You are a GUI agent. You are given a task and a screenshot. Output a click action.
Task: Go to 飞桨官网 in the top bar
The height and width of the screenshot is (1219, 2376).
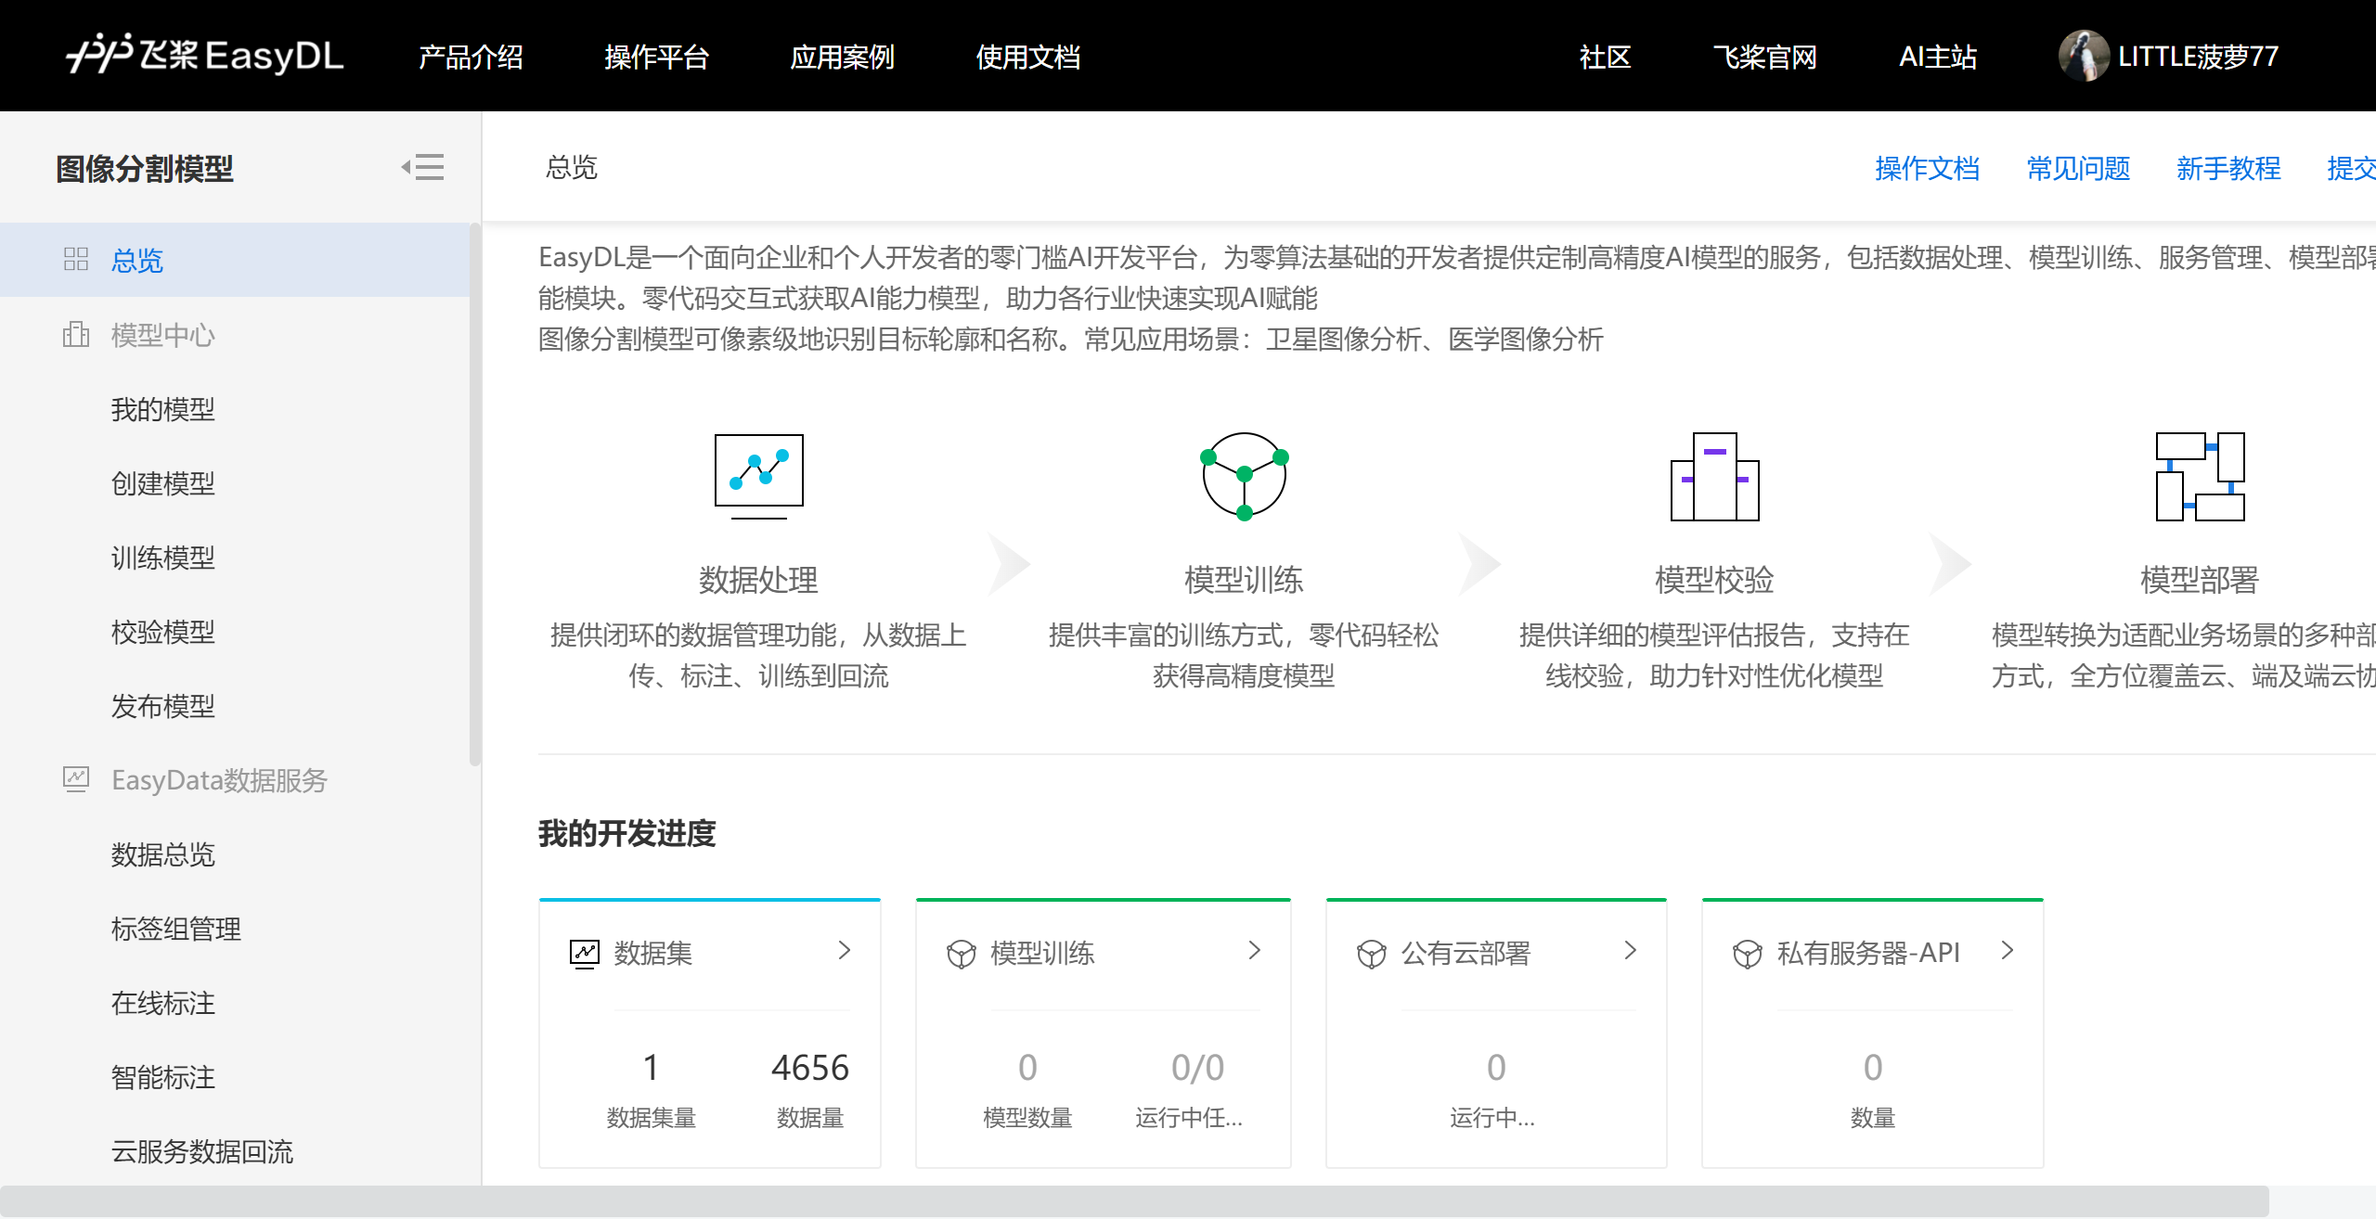pyautogui.click(x=1764, y=57)
